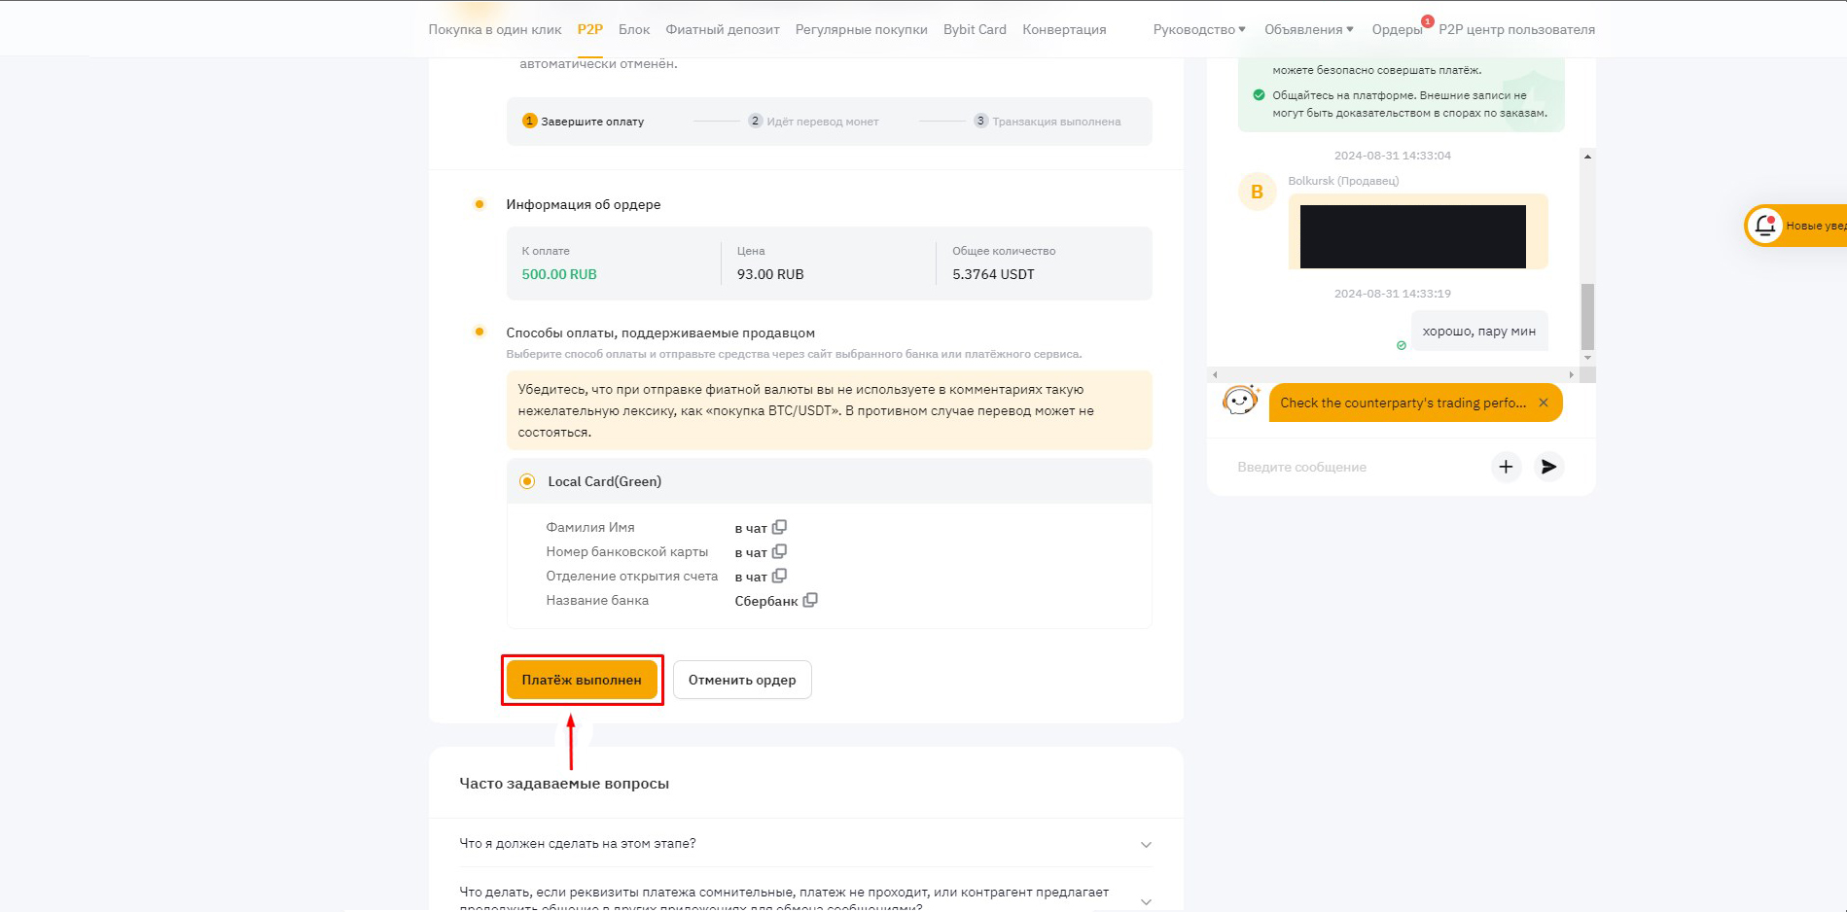Open the Регулярные покупки tab
Image resolution: width=1847 pixels, height=912 pixels.
pyautogui.click(x=861, y=29)
